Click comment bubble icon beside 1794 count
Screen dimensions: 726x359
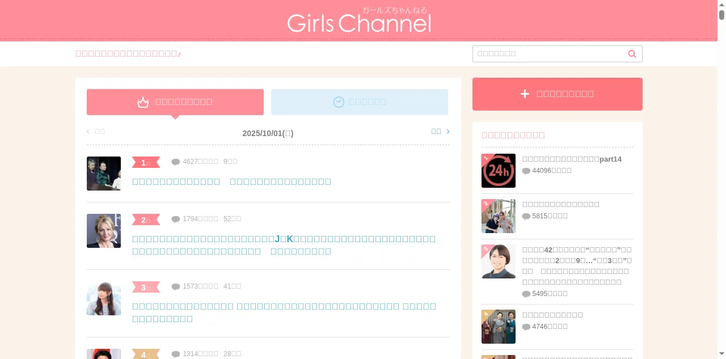coord(176,219)
